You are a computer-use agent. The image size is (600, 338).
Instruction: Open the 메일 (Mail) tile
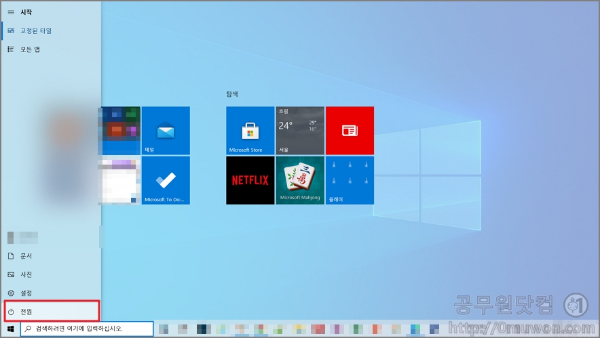click(x=166, y=131)
